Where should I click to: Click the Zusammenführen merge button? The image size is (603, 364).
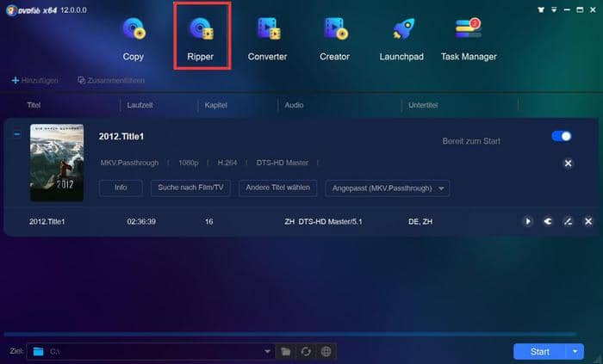[x=111, y=80]
